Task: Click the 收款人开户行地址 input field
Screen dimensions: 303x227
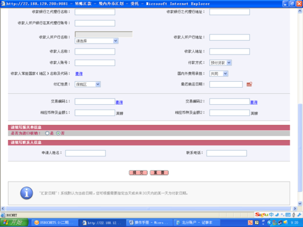Action: click(230, 38)
